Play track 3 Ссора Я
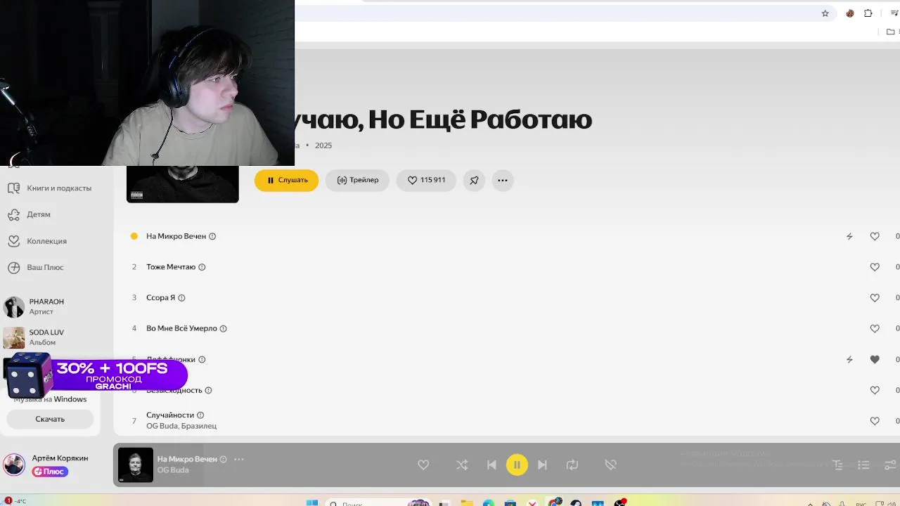This screenshot has height=506, width=900. [160, 298]
